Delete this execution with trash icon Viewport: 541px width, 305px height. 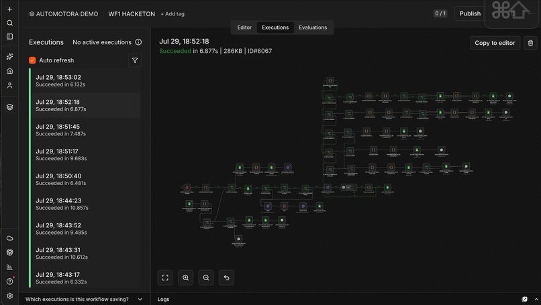(530, 43)
